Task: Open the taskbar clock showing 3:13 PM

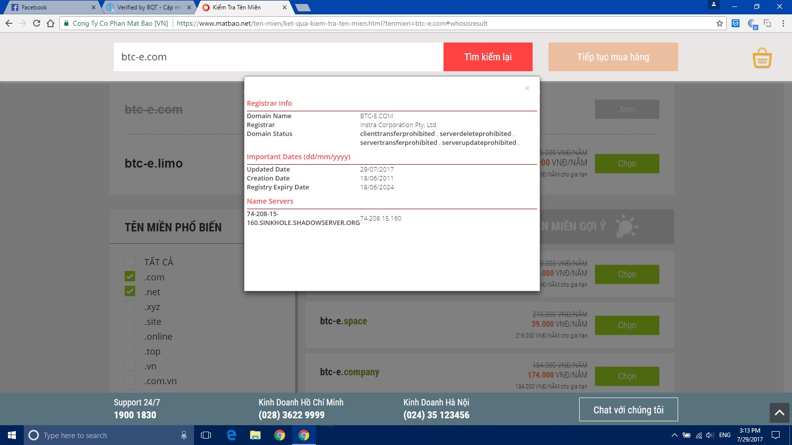Action: click(749, 435)
